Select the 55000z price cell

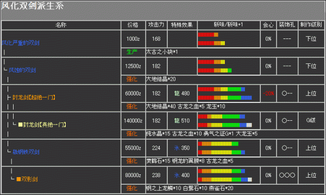pyautogui.click(x=133, y=148)
